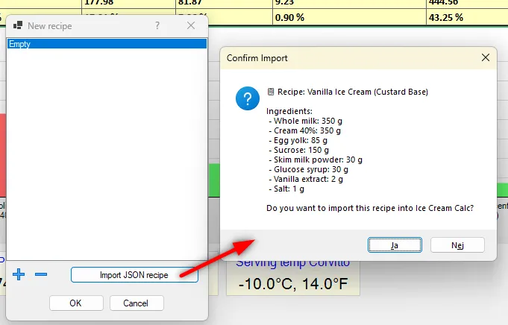Click the Glucose syrup: 30 g line
This screenshot has height=325, width=508.
coord(308,170)
